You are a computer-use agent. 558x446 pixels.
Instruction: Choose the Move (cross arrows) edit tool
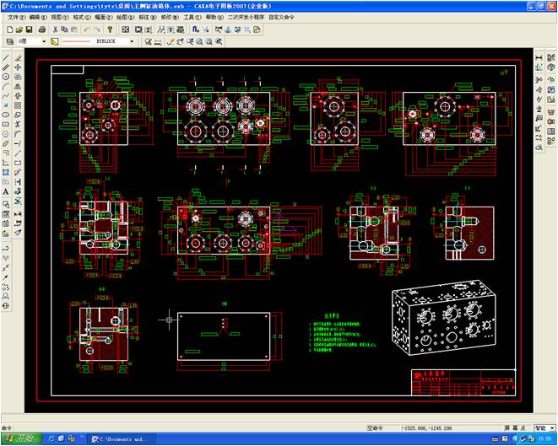(x=18, y=67)
